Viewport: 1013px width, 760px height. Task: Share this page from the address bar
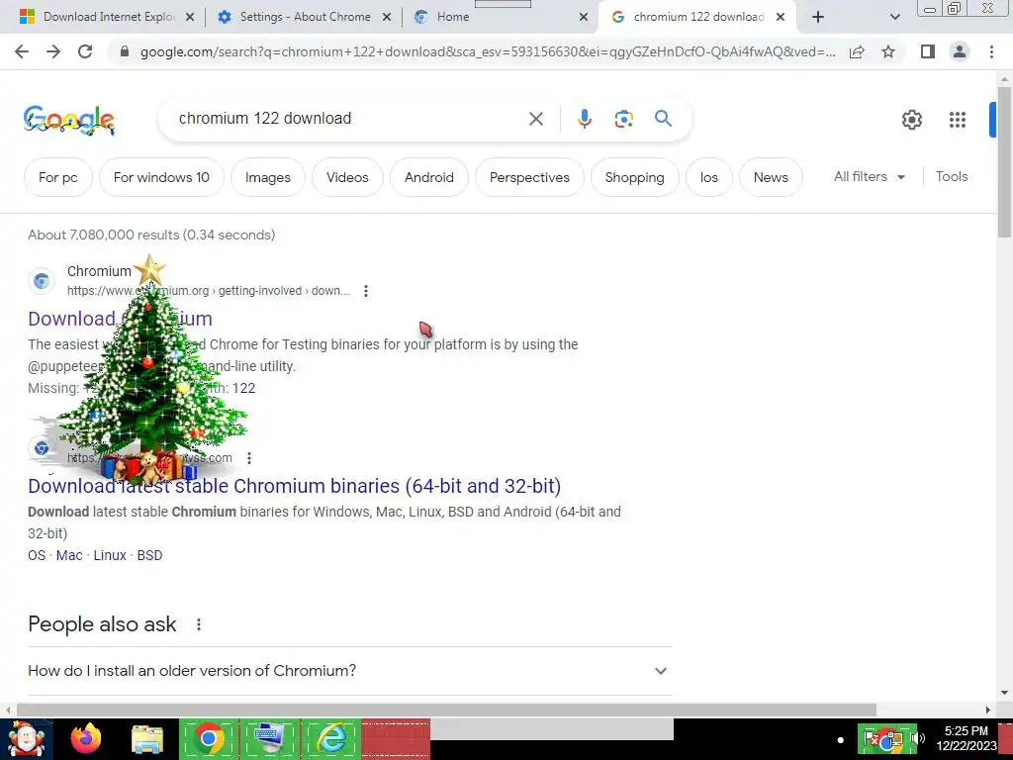[x=857, y=51]
